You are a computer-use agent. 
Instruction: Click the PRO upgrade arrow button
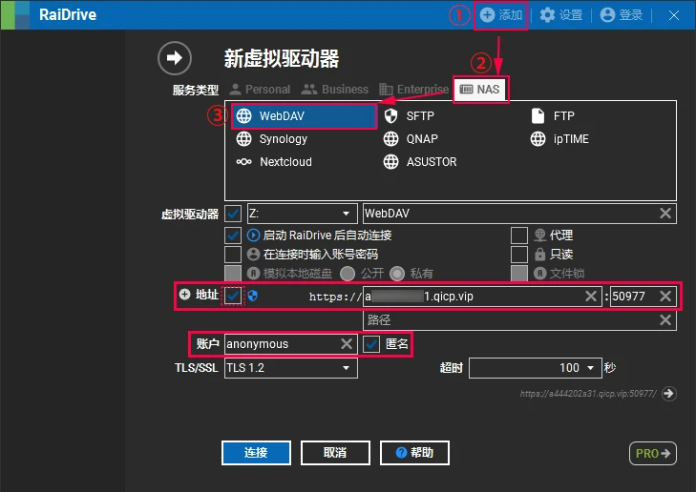(x=652, y=453)
